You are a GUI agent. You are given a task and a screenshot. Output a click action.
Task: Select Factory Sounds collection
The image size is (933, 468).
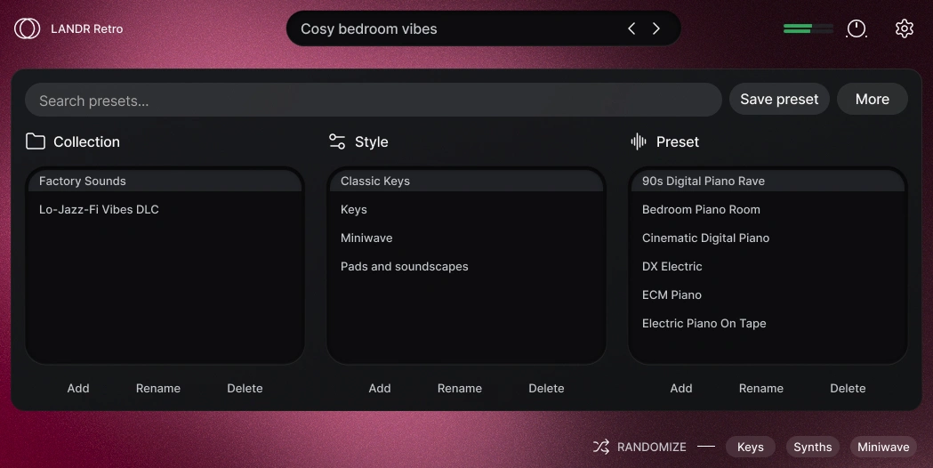point(165,181)
